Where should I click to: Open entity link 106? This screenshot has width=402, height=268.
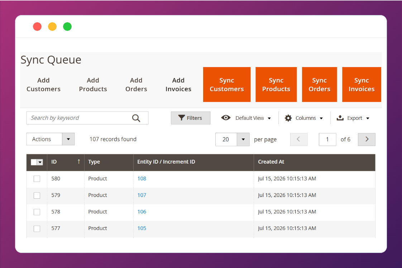142,212
